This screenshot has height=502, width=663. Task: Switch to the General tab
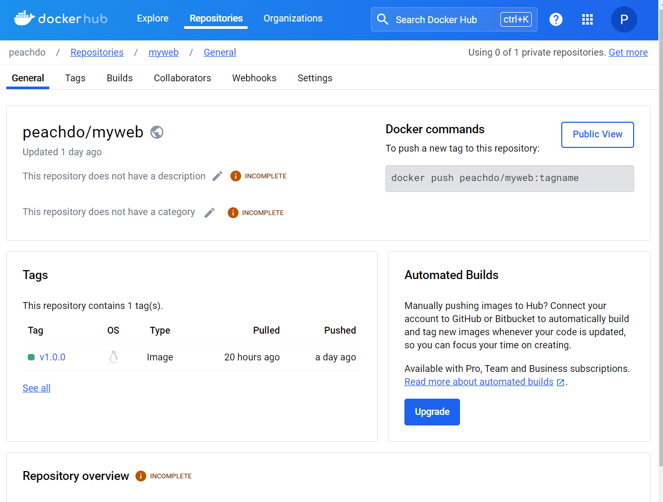(x=28, y=78)
